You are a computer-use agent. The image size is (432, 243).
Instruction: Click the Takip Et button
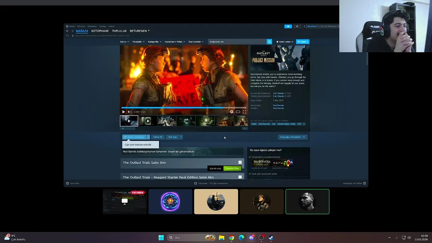(158, 137)
